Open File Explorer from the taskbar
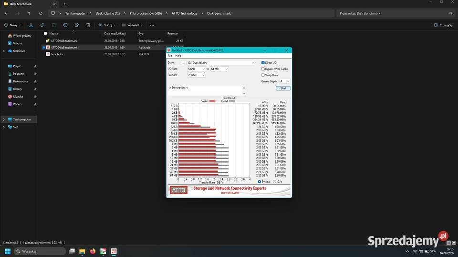The width and height of the screenshot is (458, 257). point(83,251)
